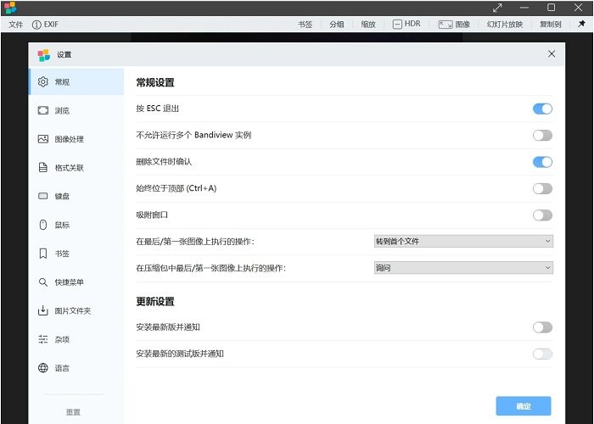Open the 询问 dropdown list
This screenshot has height=424, width=594.
pyautogui.click(x=463, y=268)
